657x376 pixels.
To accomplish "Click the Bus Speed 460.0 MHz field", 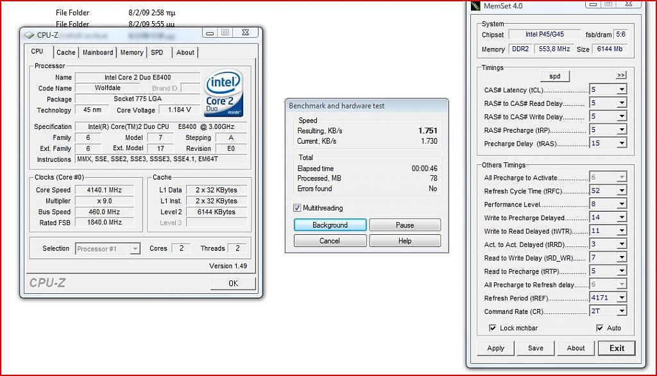I will click(x=105, y=212).
